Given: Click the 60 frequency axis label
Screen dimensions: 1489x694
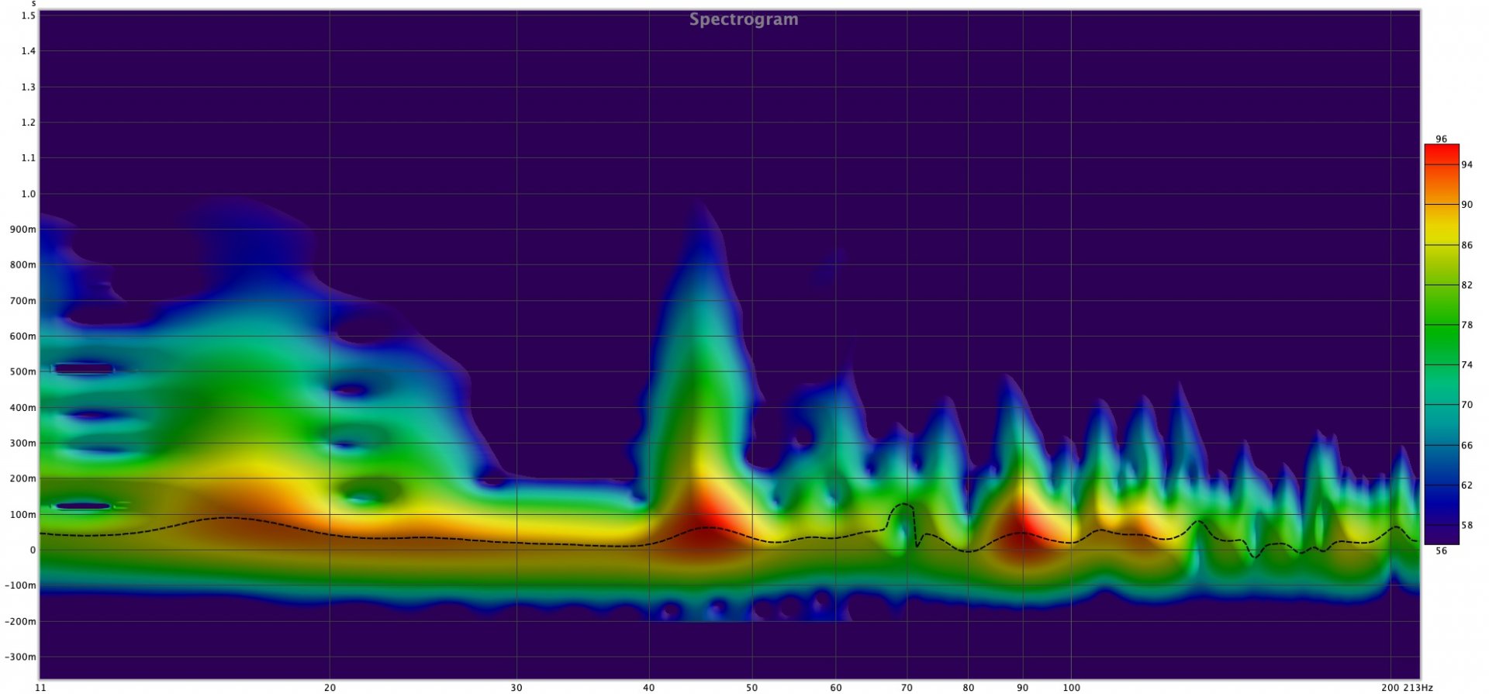Looking at the screenshot, I should pos(835,688).
